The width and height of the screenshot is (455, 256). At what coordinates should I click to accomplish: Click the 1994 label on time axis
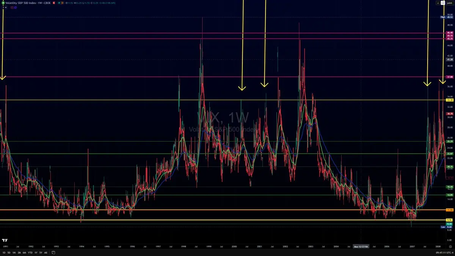click(x=82, y=246)
